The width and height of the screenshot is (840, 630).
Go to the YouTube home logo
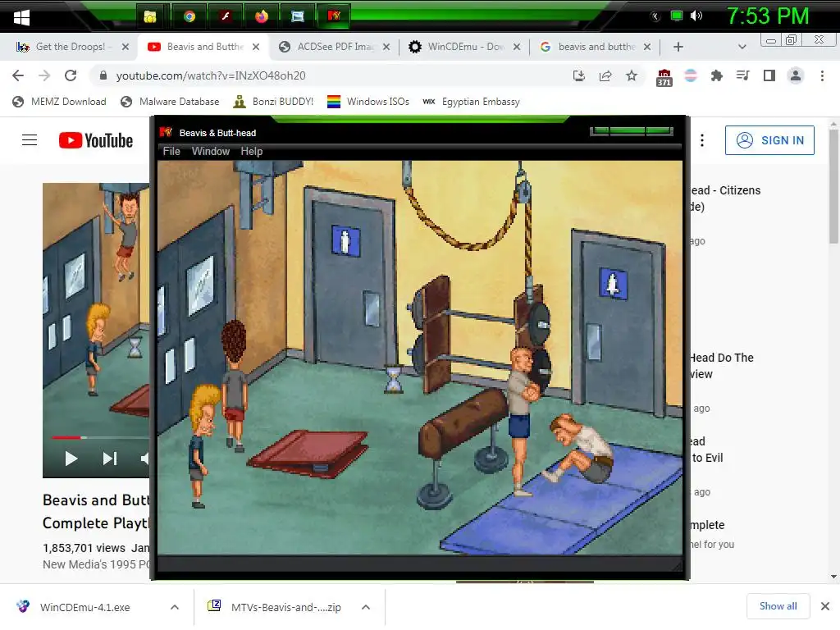click(x=96, y=140)
